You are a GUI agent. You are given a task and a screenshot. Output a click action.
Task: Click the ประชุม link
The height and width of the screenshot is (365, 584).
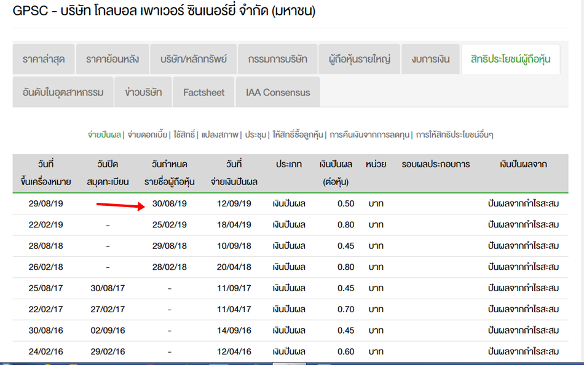click(256, 135)
